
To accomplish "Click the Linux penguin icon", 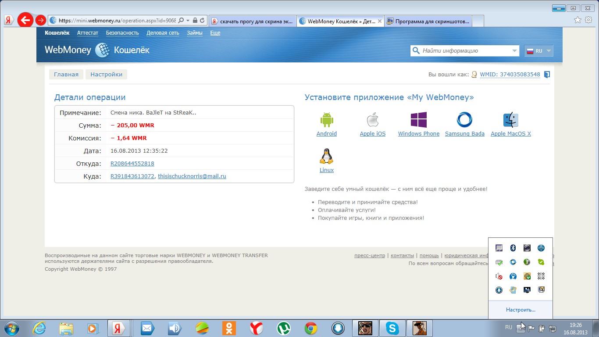I will click(326, 156).
